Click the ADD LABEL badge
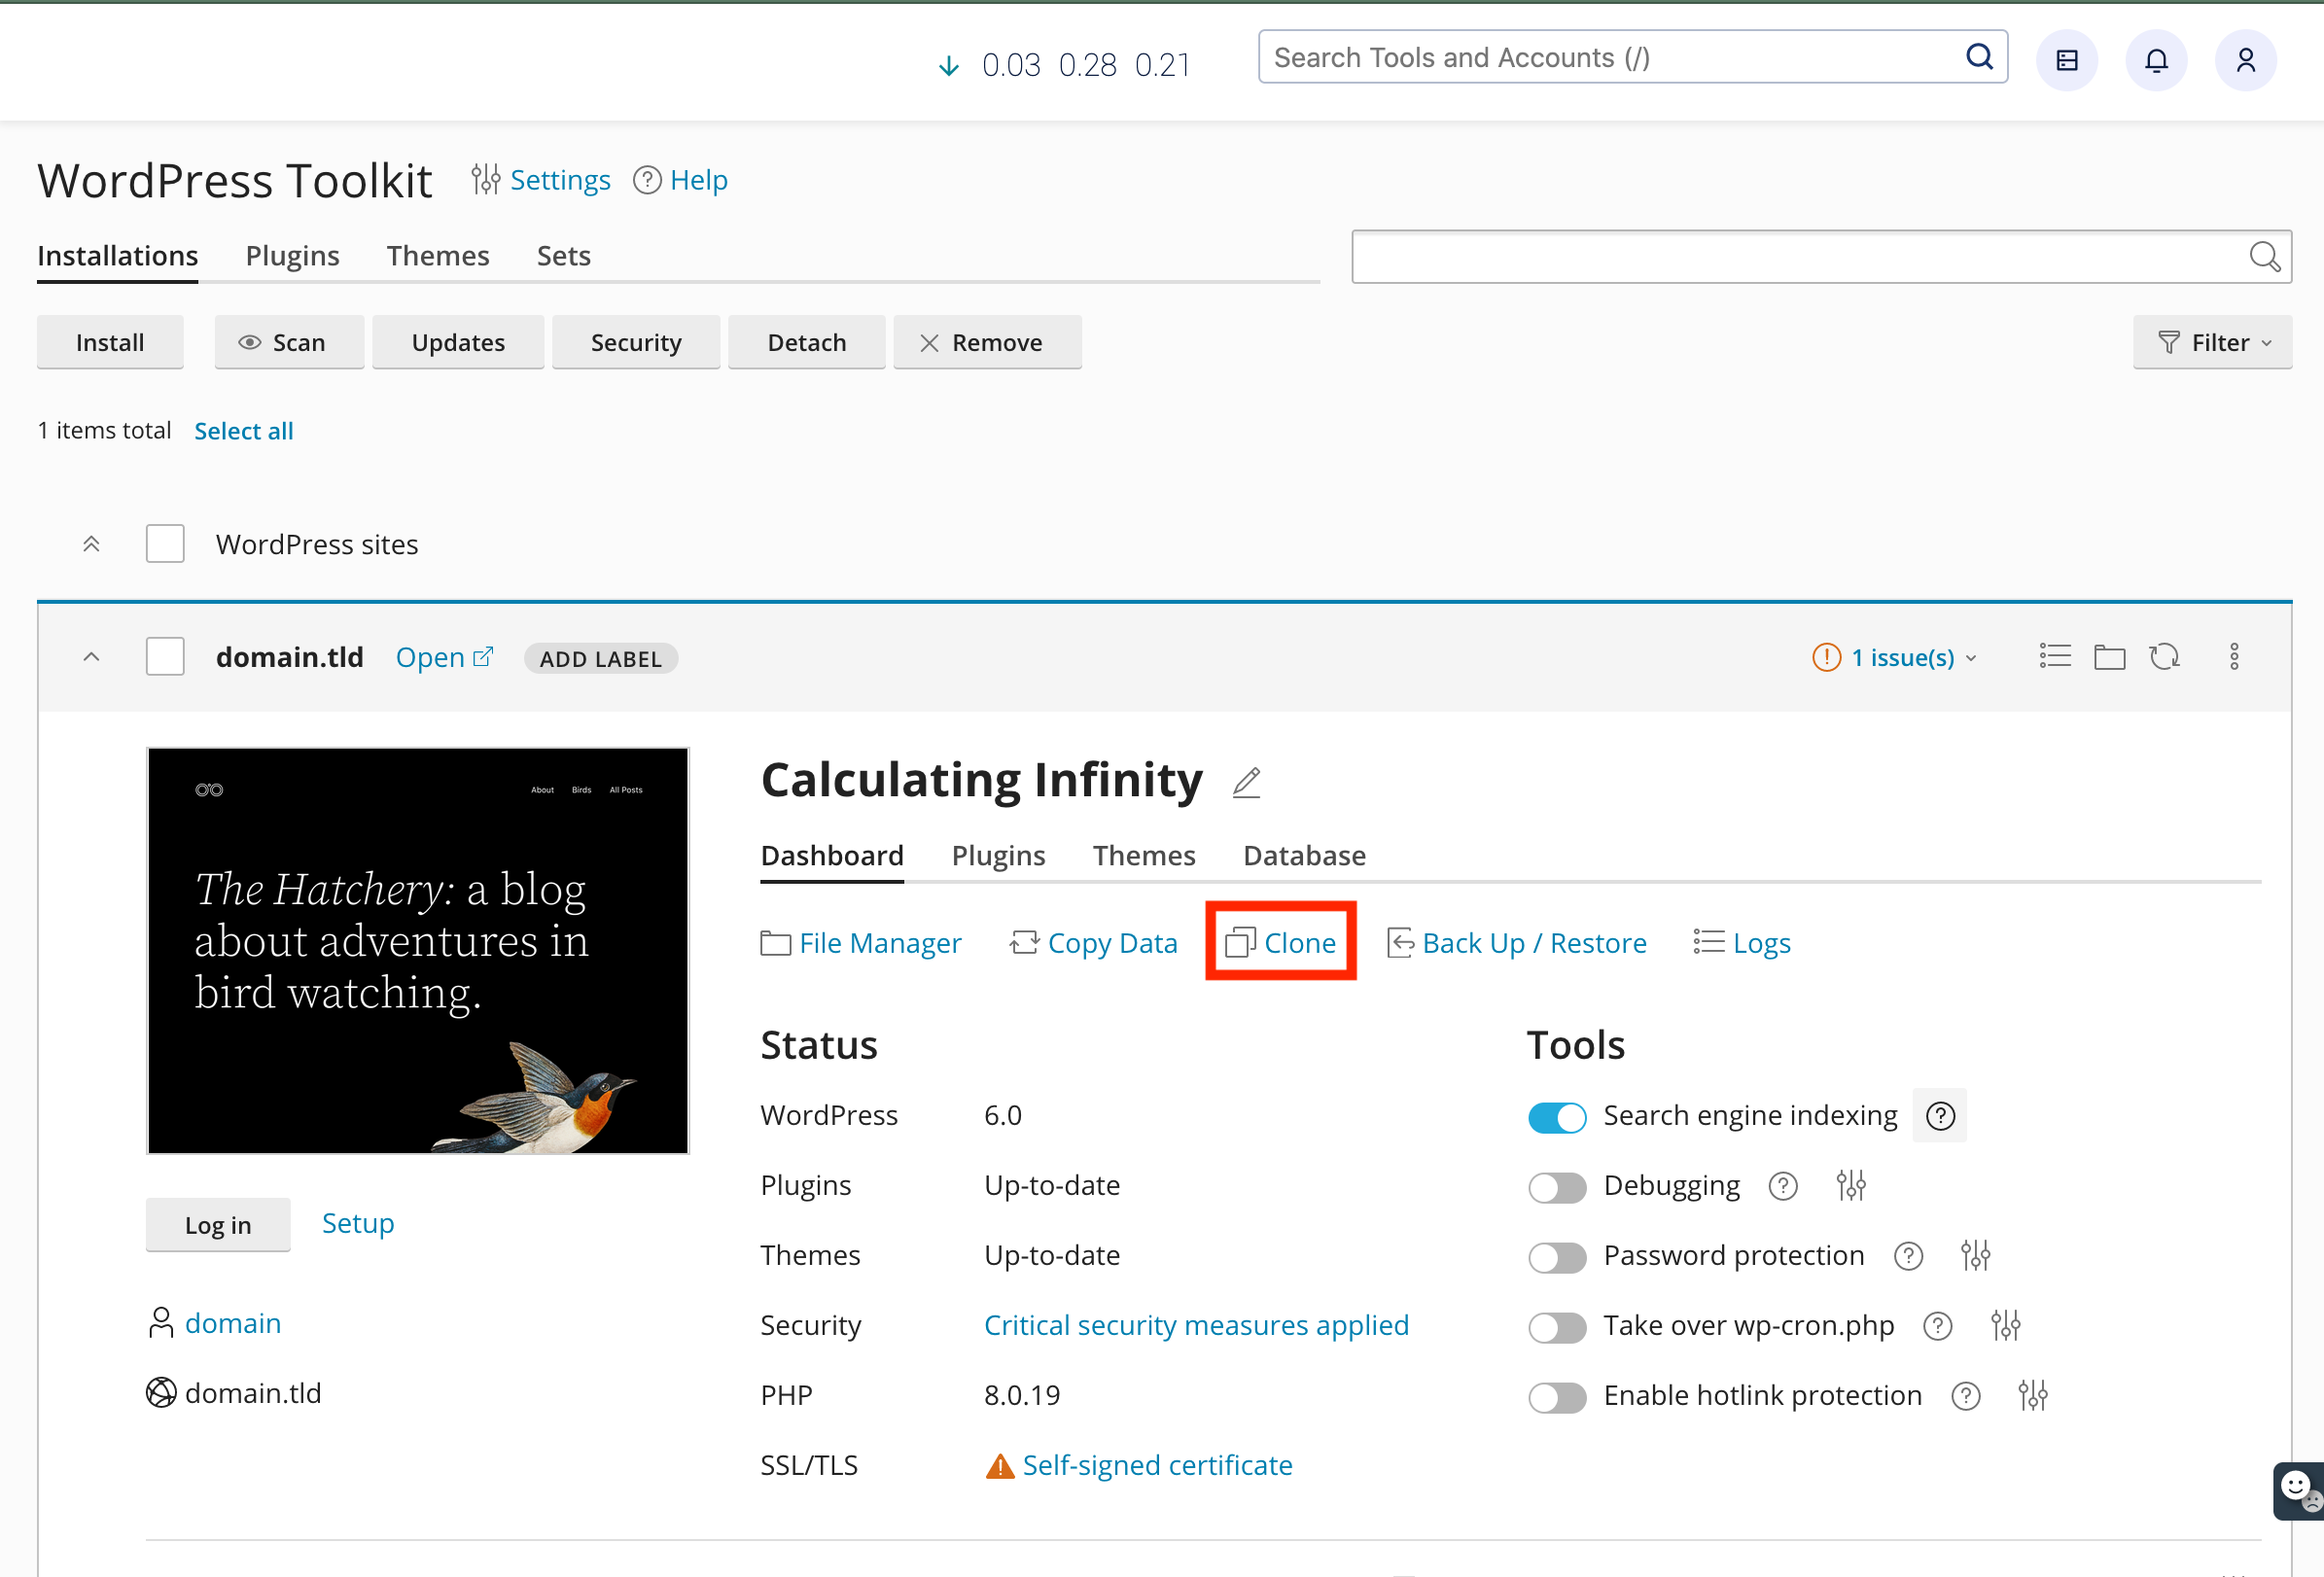 (x=601, y=658)
